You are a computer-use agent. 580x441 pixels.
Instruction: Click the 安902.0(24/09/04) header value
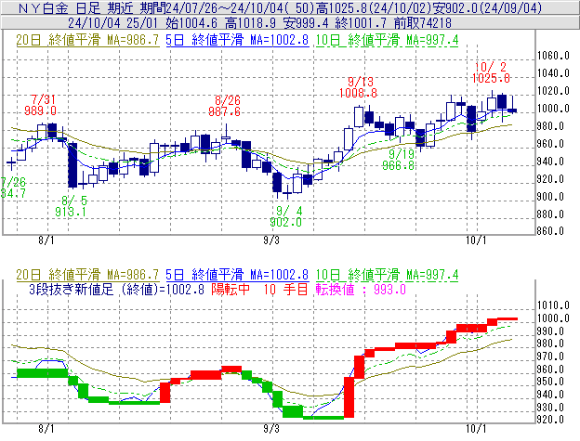point(488,7)
